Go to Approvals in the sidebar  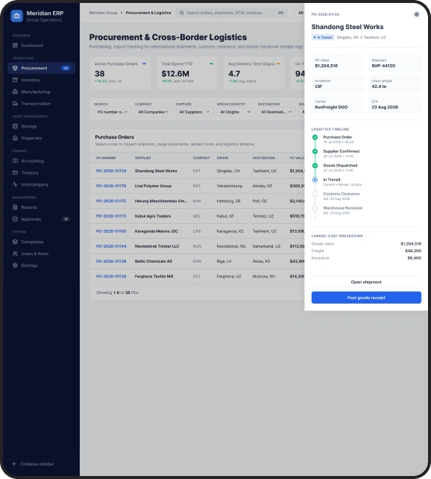point(41,219)
